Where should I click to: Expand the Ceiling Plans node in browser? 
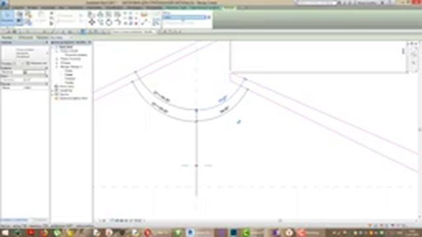(x=57, y=59)
